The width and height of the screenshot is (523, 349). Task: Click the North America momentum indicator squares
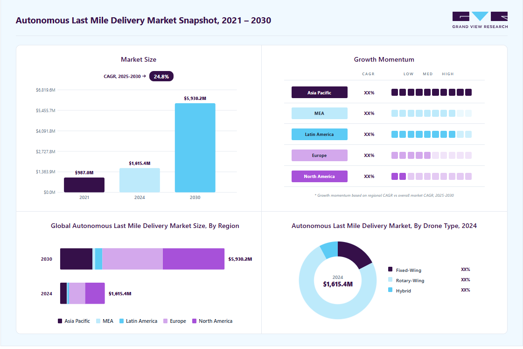(x=431, y=176)
